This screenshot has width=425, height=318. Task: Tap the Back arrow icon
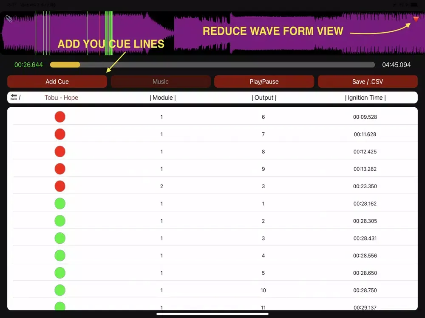[14, 97]
